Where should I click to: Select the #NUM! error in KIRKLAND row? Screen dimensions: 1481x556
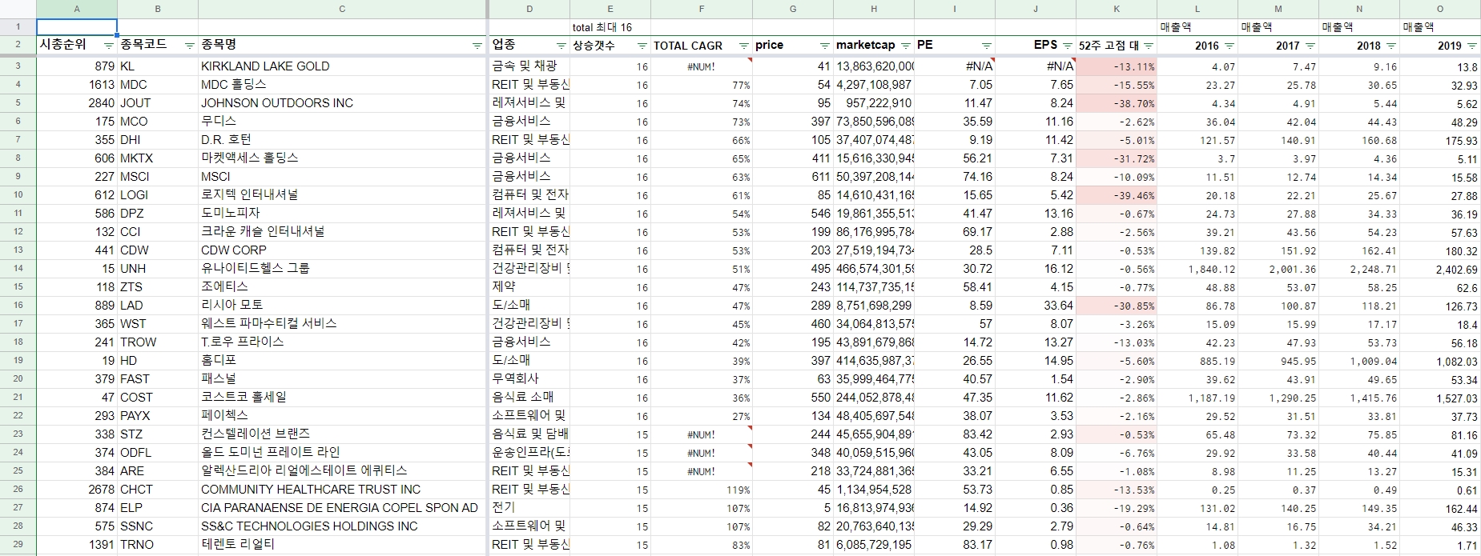pos(702,66)
